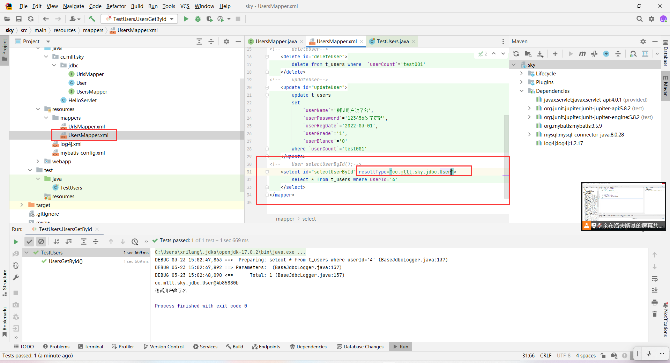
Task: Open the Refactor menu
Action: point(116,6)
